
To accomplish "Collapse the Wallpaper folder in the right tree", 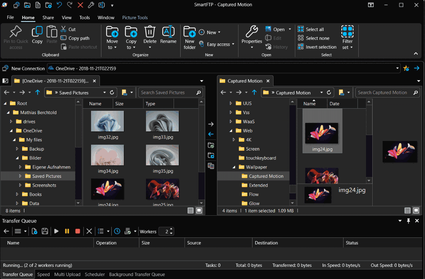I will point(234,167).
